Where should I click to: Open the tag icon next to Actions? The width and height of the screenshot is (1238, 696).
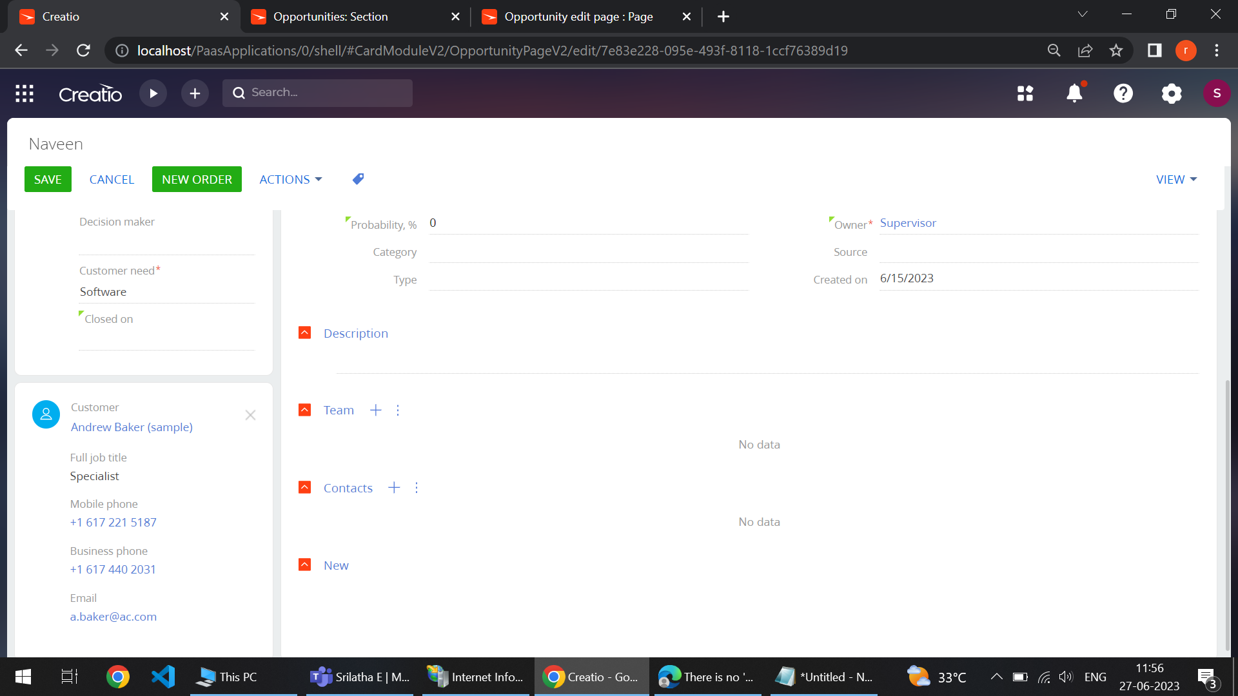click(x=357, y=179)
